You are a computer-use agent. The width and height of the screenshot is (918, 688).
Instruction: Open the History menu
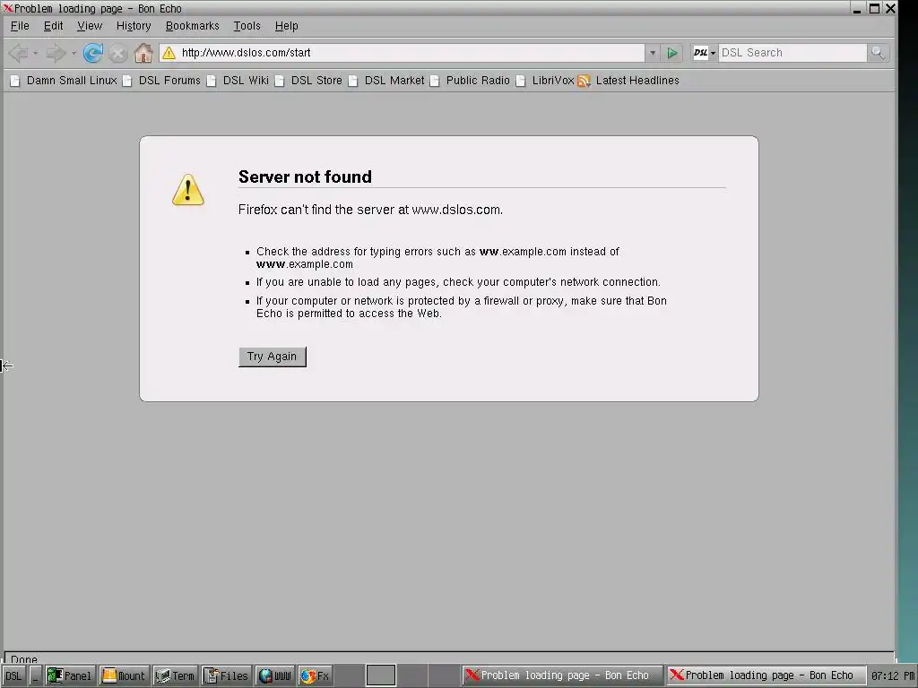pos(134,26)
